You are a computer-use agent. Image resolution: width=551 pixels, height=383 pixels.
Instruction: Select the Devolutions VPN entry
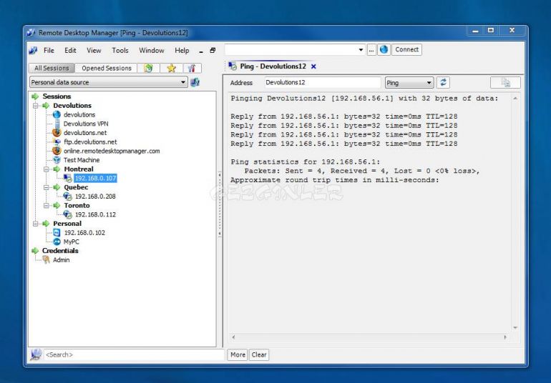click(86, 124)
